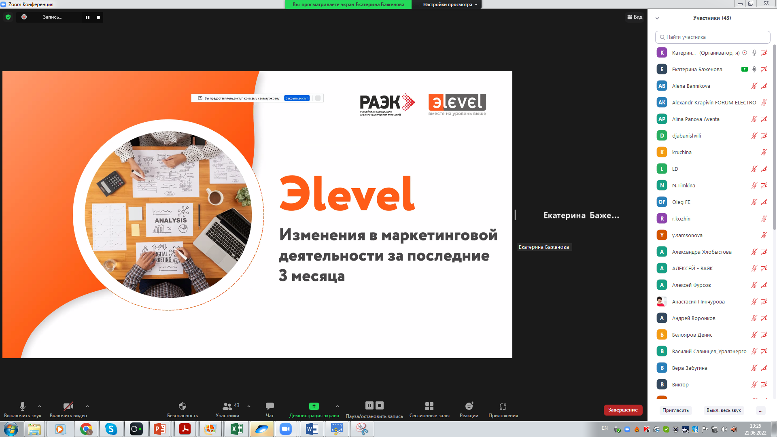Click Закрыть доступ button on slide
This screenshot has width=777, height=437.
[x=297, y=98]
